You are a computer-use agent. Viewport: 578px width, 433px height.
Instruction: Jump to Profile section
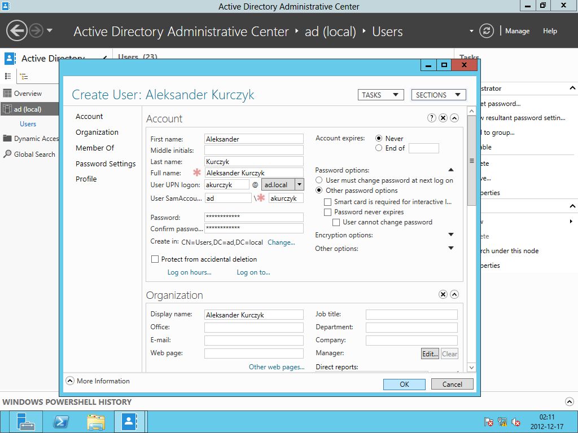(x=86, y=179)
